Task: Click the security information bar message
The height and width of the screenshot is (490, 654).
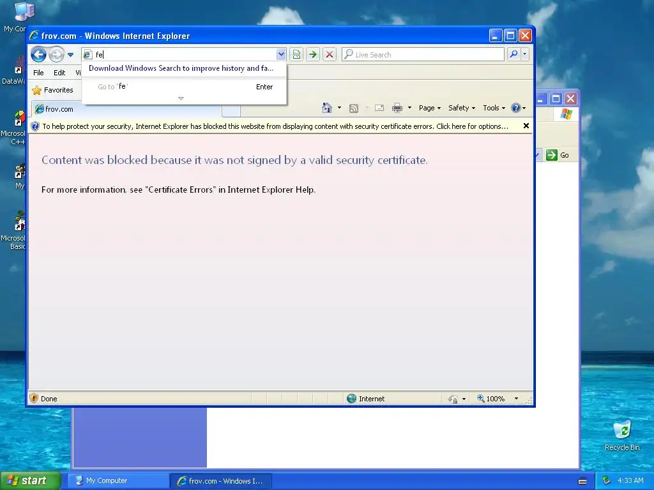Action: click(275, 126)
